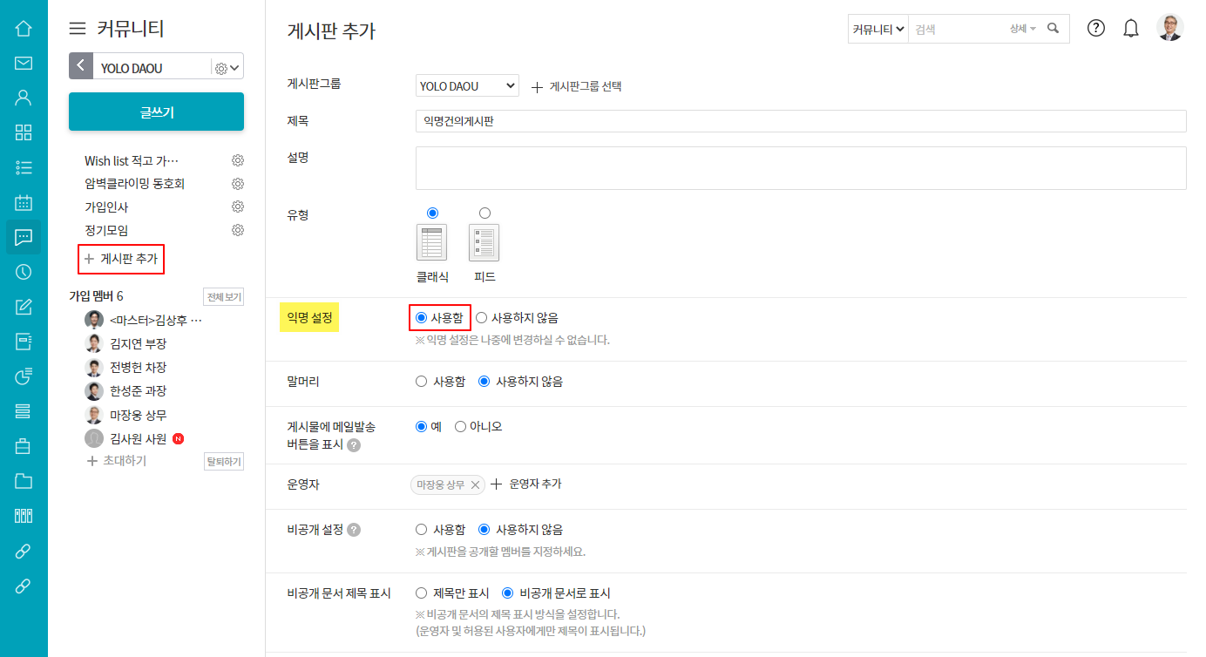Open the 게시판그룹 dropdown showing YOLO DAOU
1206x657 pixels.
[x=467, y=85]
